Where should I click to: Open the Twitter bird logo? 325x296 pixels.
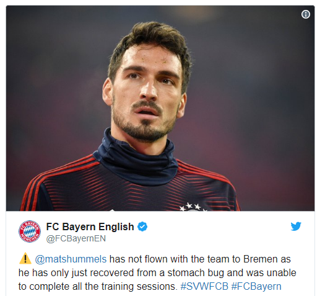click(x=296, y=226)
